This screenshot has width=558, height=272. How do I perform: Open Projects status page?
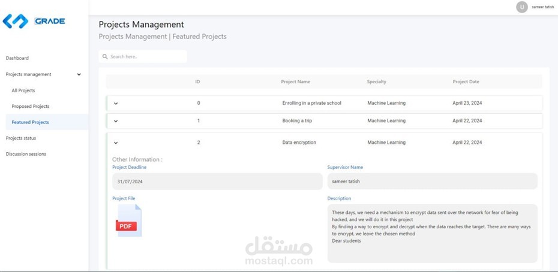pos(21,138)
